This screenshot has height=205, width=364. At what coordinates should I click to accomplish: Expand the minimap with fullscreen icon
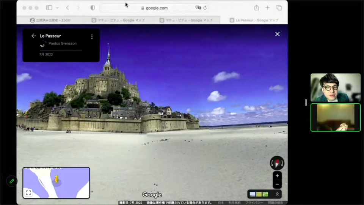pyautogui.click(x=28, y=192)
